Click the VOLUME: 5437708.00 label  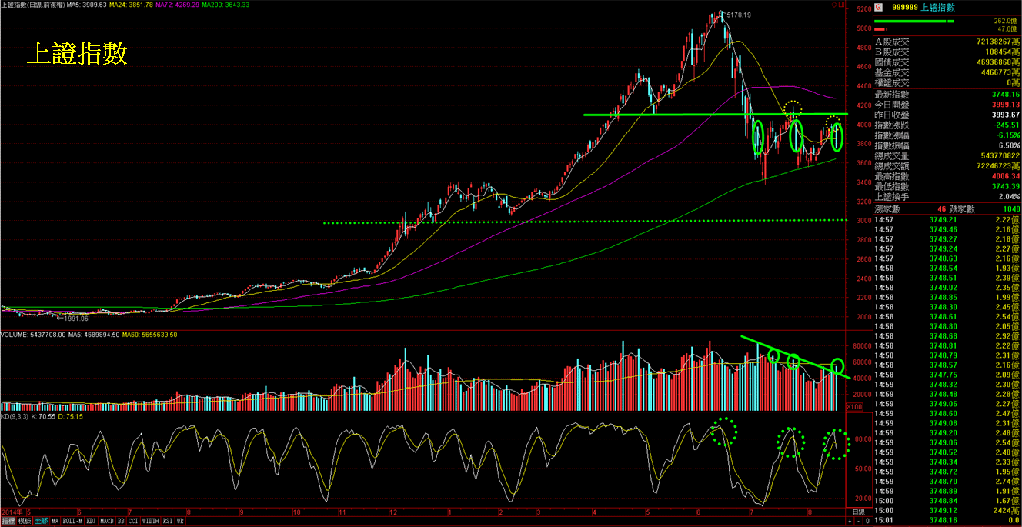coord(33,335)
